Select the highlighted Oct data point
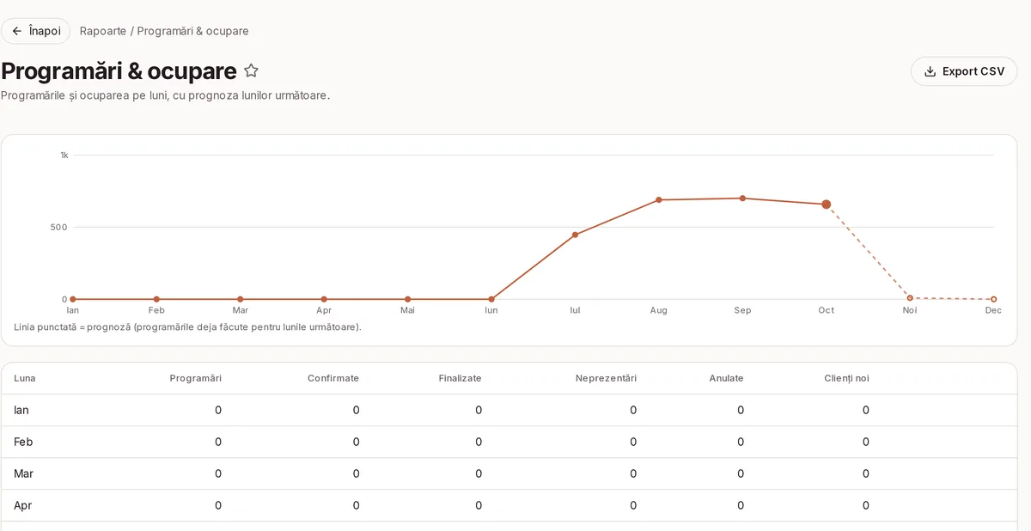Viewport: 1031px width, 531px height. pyautogui.click(x=827, y=204)
